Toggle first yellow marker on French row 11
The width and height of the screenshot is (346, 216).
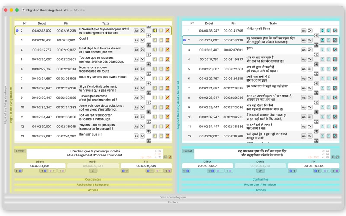click(x=155, y=117)
